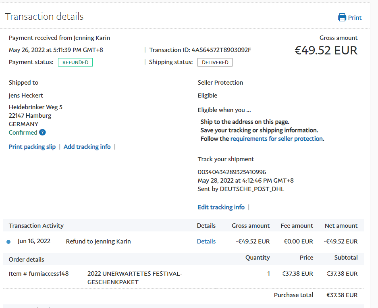Click the Print text link

pyautogui.click(x=355, y=18)
